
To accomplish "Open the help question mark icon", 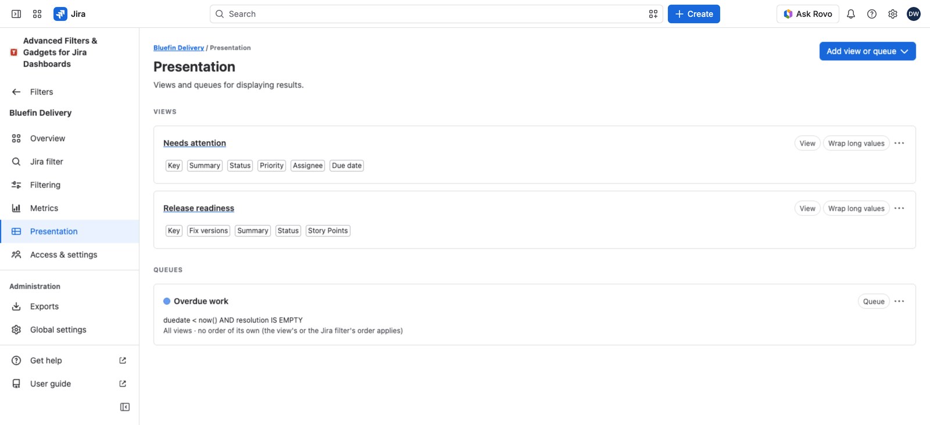I will coord(872,14).
